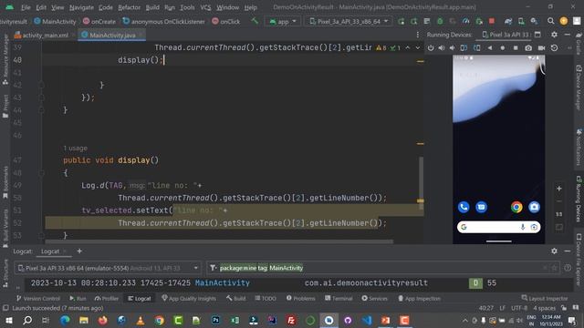Viewport: 584px width, 328px height.
Task: Open the Build menu
Action: pyautogui.click(x=152, y=7)
